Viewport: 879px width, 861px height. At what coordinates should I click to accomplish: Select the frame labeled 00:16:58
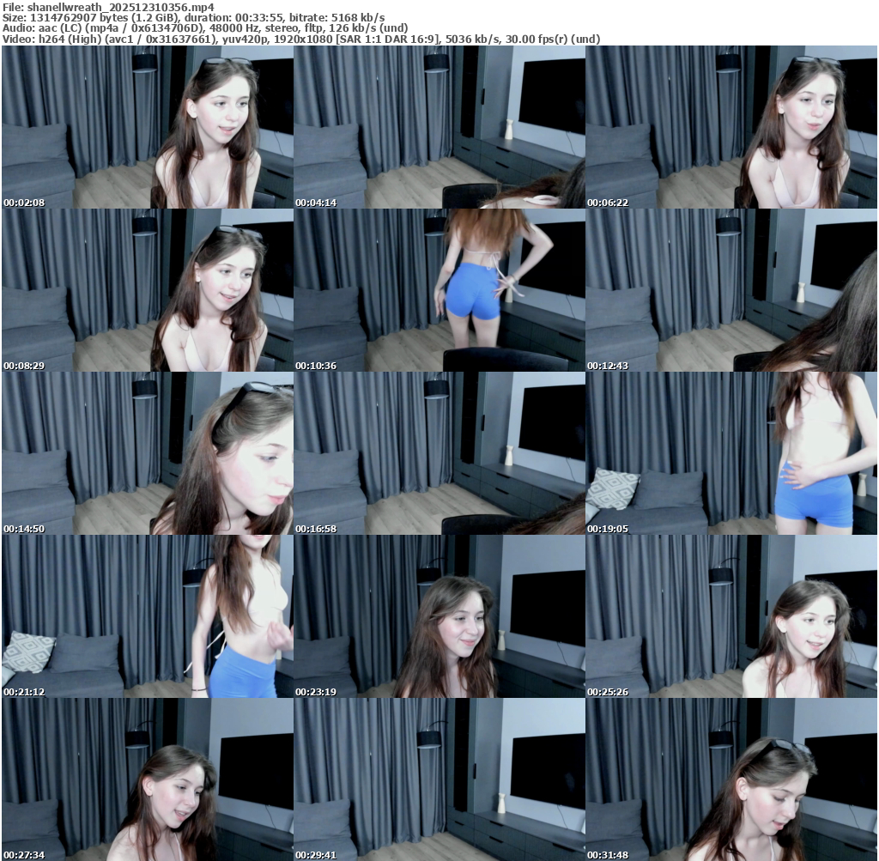pyautogui.click(x=439, y=453)
